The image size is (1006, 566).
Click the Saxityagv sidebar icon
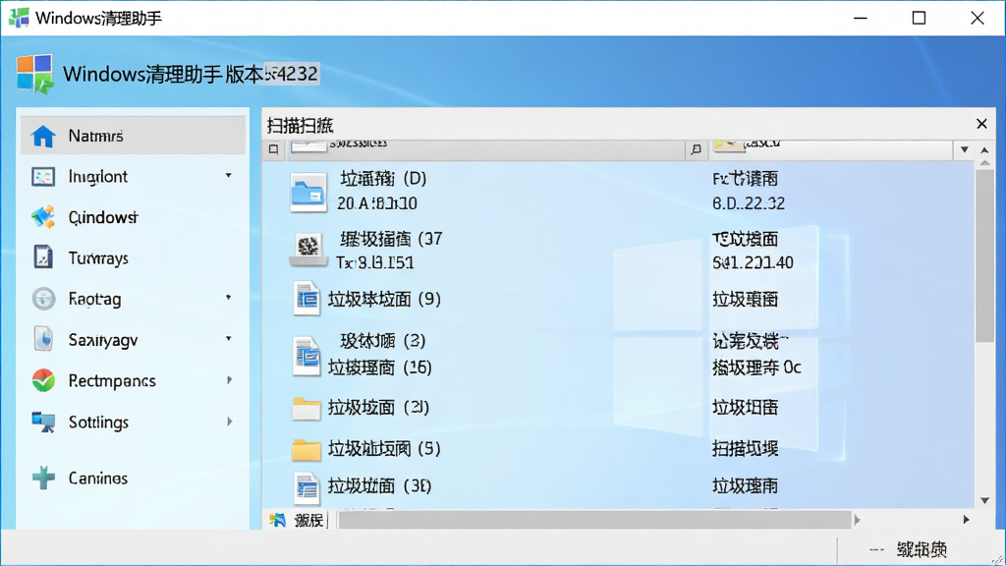(43, 339)
